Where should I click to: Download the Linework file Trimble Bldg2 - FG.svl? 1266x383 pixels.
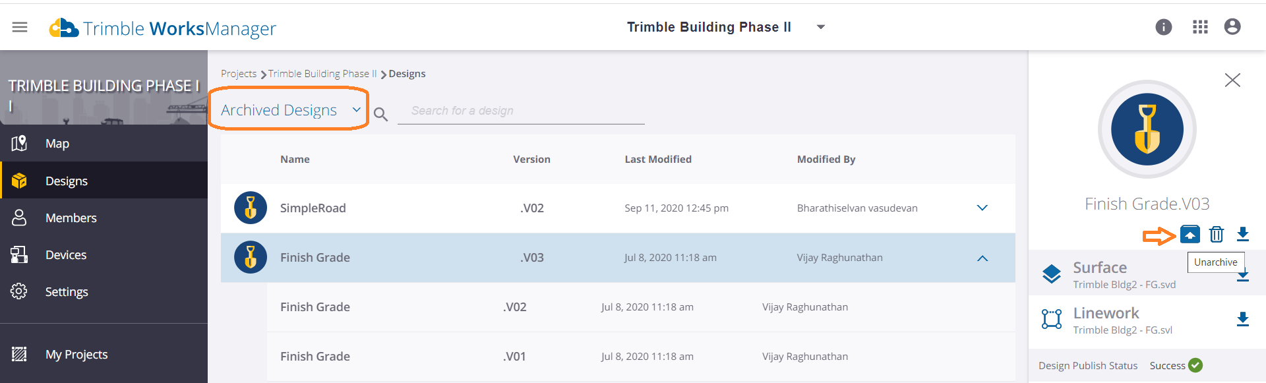pos(1244,321)
